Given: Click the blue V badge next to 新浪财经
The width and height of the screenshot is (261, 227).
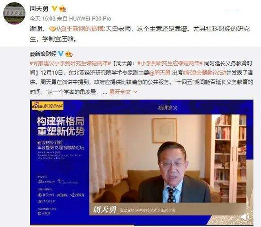Looking at the screenshot, I should [x=61, y=53].
